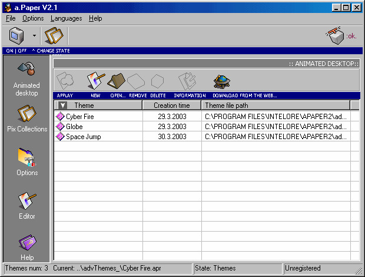Screen dimensions: 365x277
Task: Click the sort arrow in Theme header
Action: coord(62,105)
